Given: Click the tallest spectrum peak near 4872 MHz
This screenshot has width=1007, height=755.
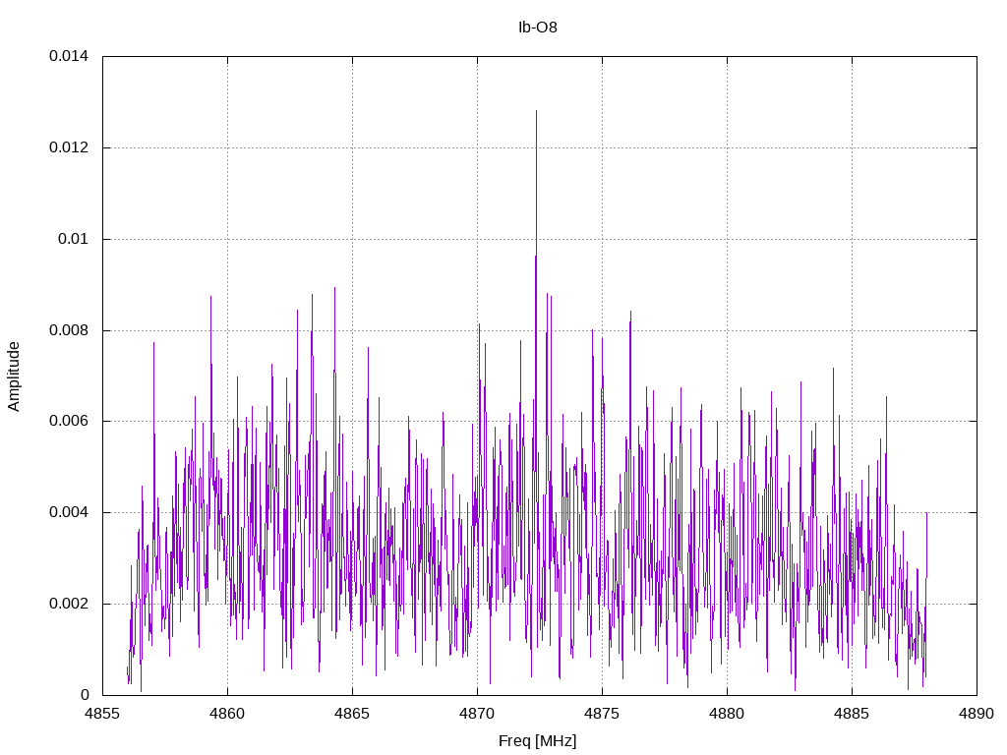Looking at the screenshot, I should 536,112.
